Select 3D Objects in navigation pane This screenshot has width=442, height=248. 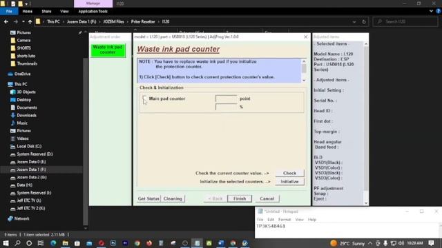[x=26, y=92]
